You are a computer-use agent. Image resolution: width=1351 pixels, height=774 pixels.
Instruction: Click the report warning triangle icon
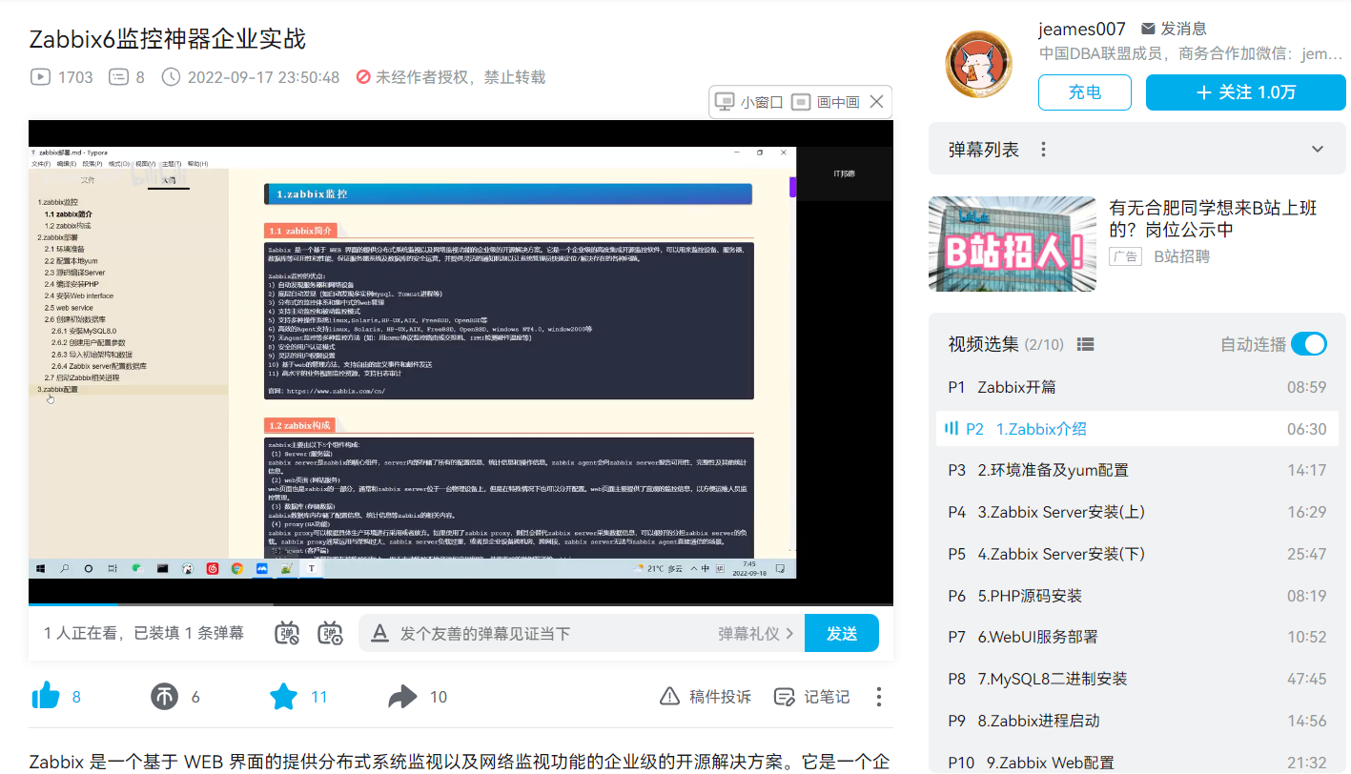[x=670, y=697]
